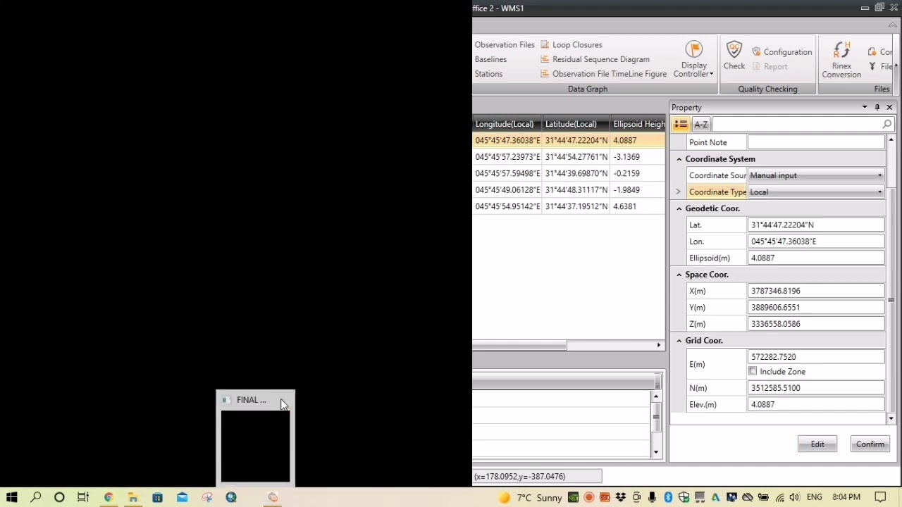902x507 pixels.
Task: Click the Ellipsoid Height column header
Action: pyautogui.click(x=638, y=124)
